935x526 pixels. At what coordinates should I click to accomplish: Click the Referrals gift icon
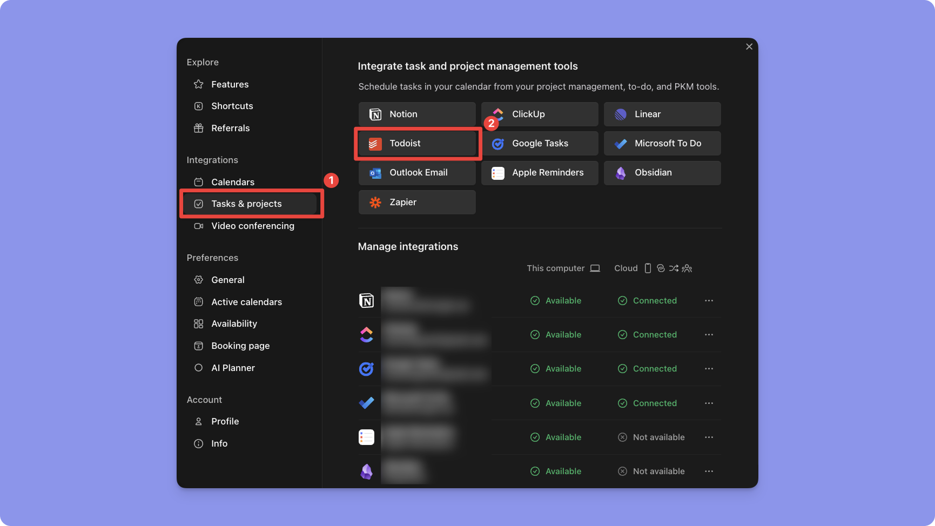199,128
